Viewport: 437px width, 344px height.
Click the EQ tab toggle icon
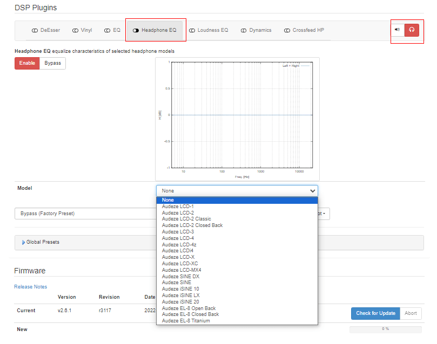click(107, 31)
